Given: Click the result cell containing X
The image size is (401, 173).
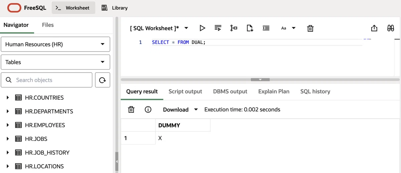Looking at the screenshot, I should click(x=160, y=138).
